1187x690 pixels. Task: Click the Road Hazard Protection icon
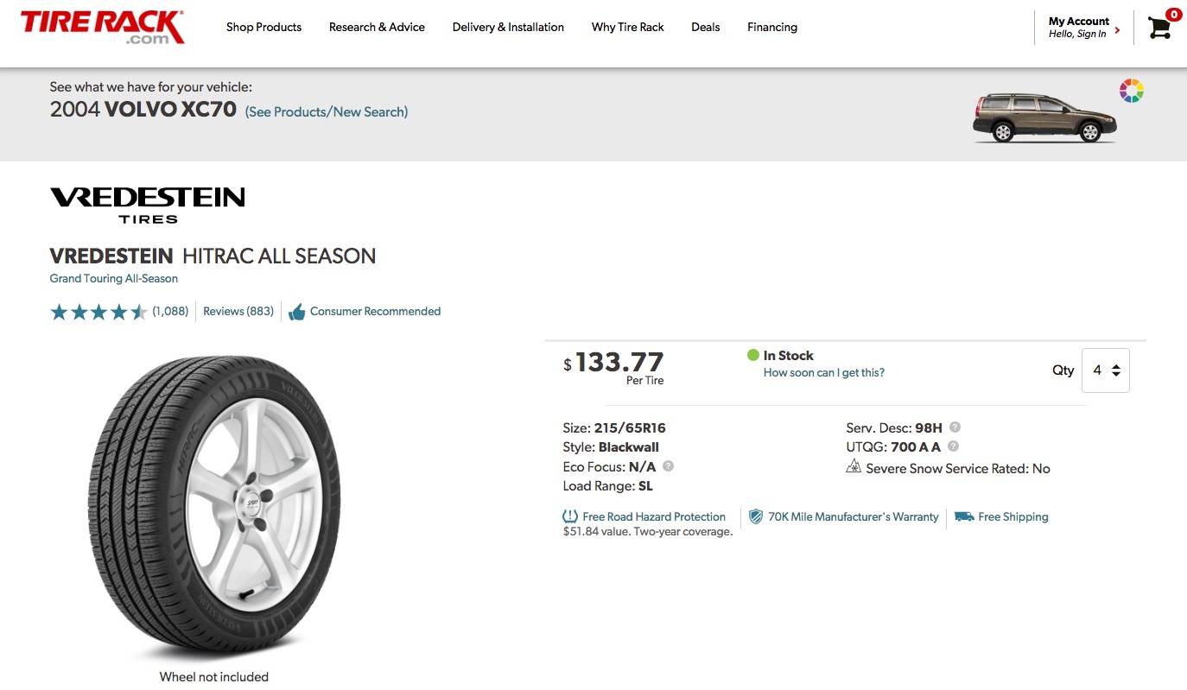pos(570,516)
